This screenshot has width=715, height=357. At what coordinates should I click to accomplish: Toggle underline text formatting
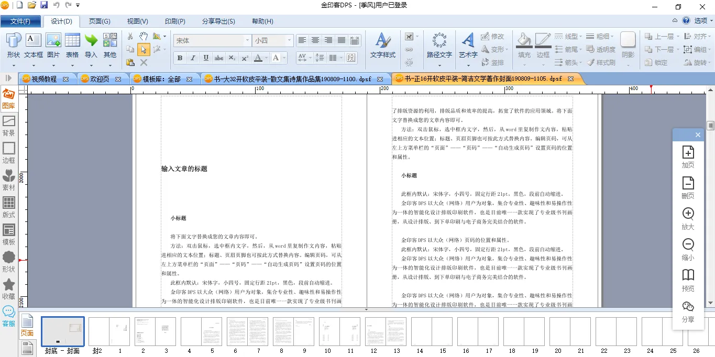(x=206, y=58)
